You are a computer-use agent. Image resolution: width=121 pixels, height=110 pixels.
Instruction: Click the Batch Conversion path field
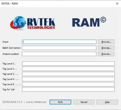coord(59,48)
